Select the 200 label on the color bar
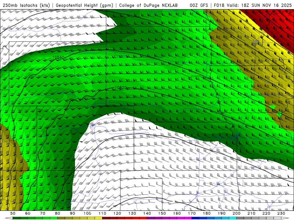Image resolution: width=294 pixels, height=220 pixels. [x=236, y=213]
